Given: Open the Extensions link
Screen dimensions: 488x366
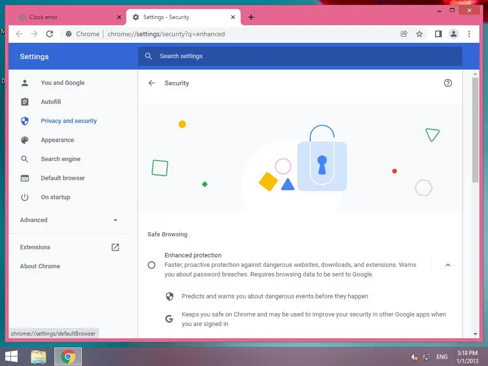Looking at the screenshot, I should coord(35,247).
